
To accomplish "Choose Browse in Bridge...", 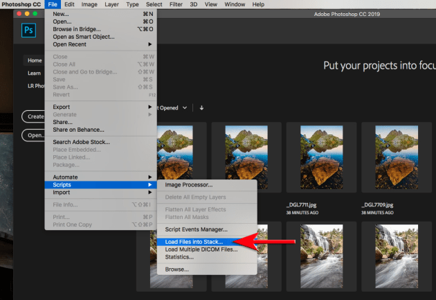I will click(x=100, y=29).
